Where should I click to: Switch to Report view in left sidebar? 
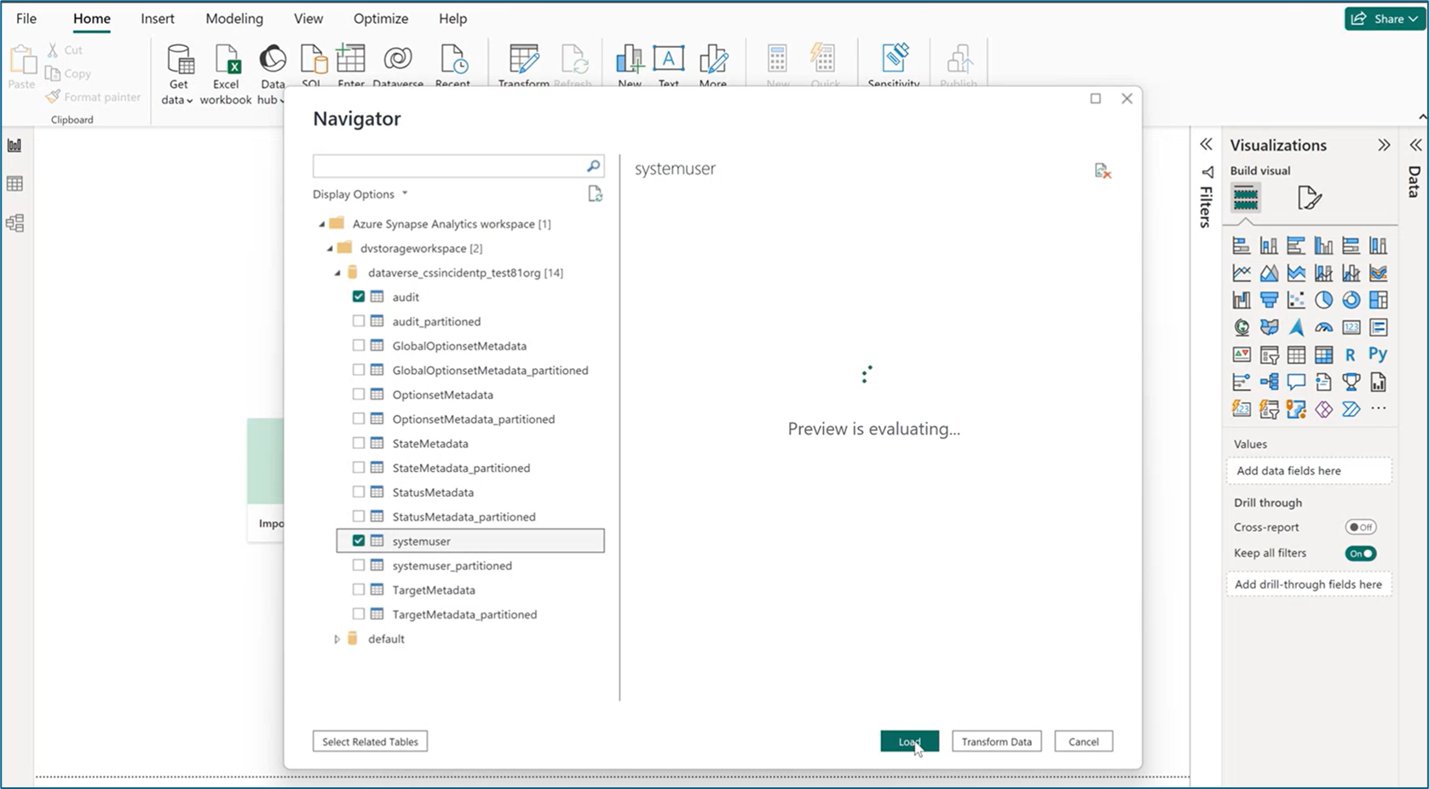(14, 146)
